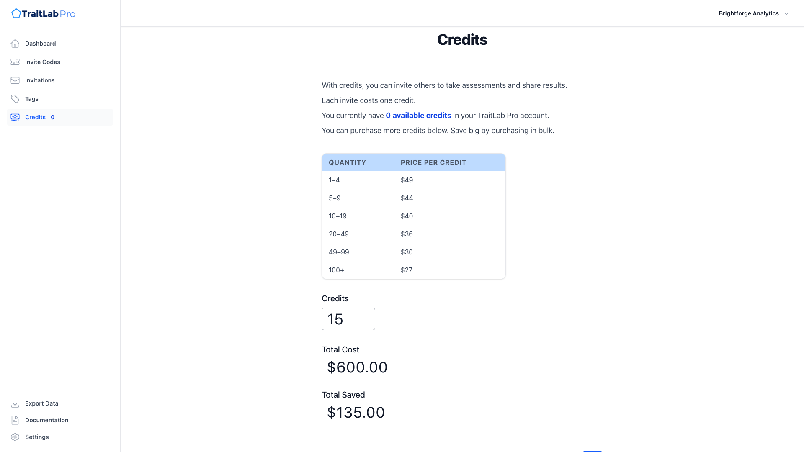Focus the Credits quantity input field

[x=348, y=319]
